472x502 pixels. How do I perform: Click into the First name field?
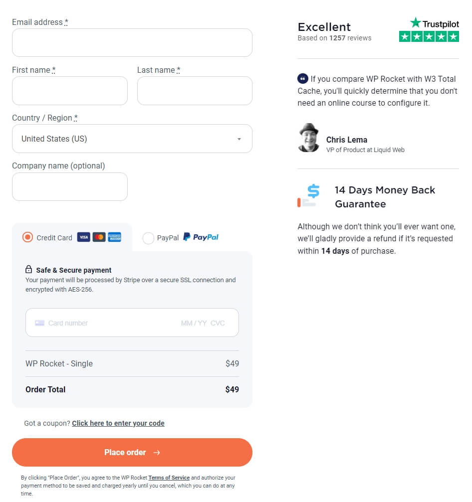(70, 91)
